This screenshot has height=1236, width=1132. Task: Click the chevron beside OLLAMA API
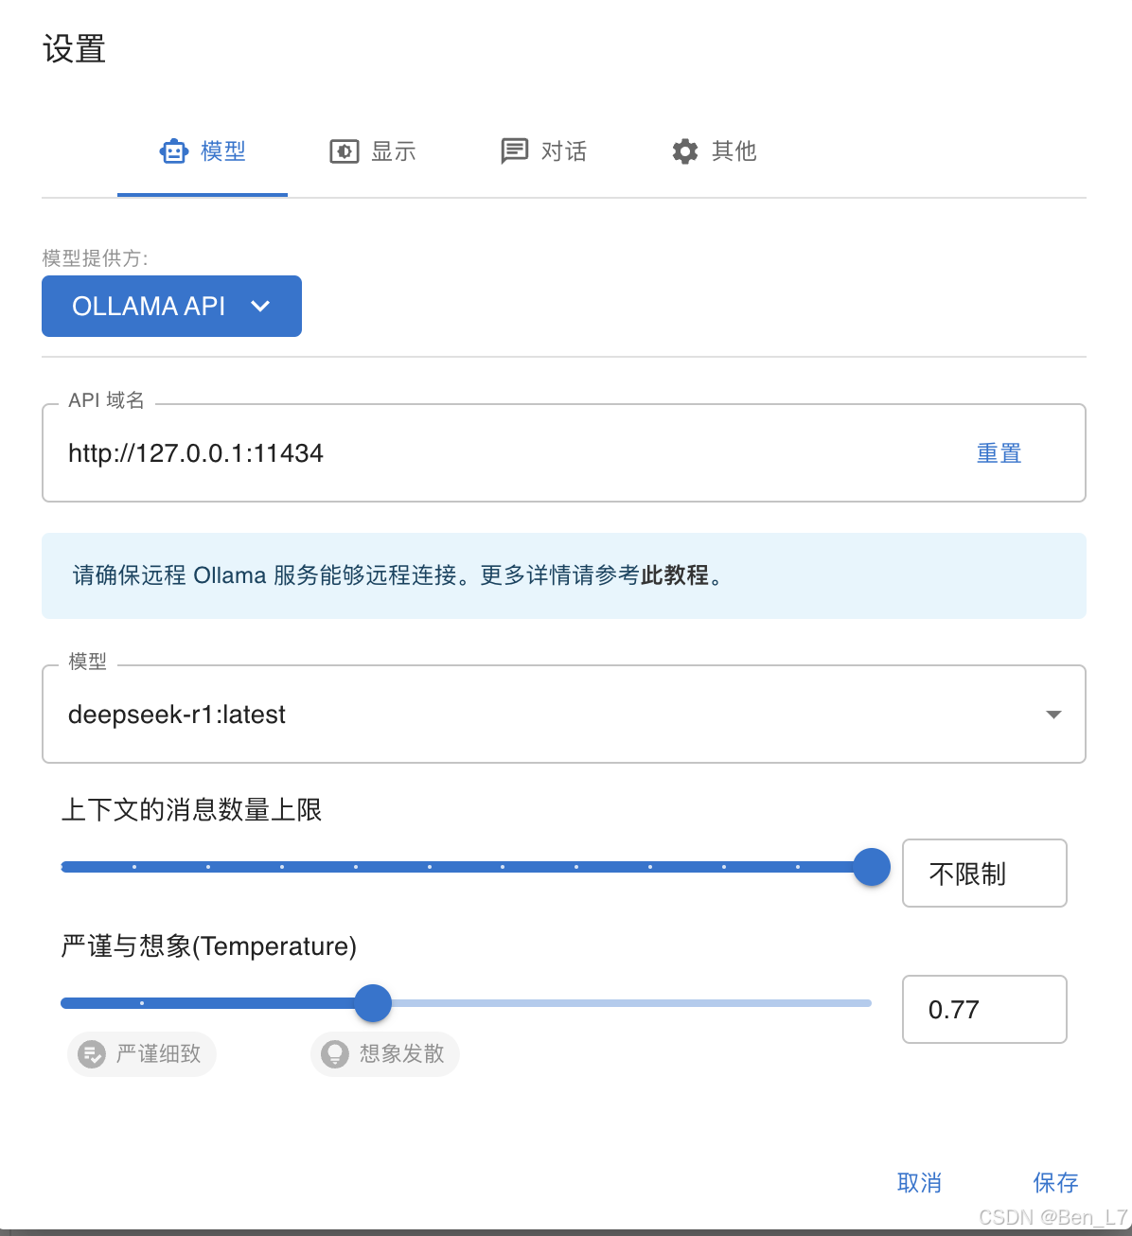(x=260, y=306)
